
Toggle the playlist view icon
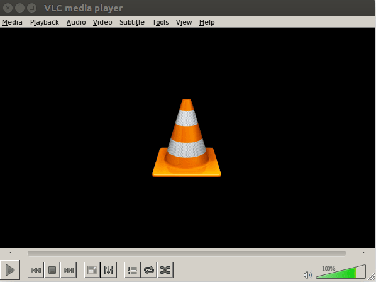(x=133, y=270)
